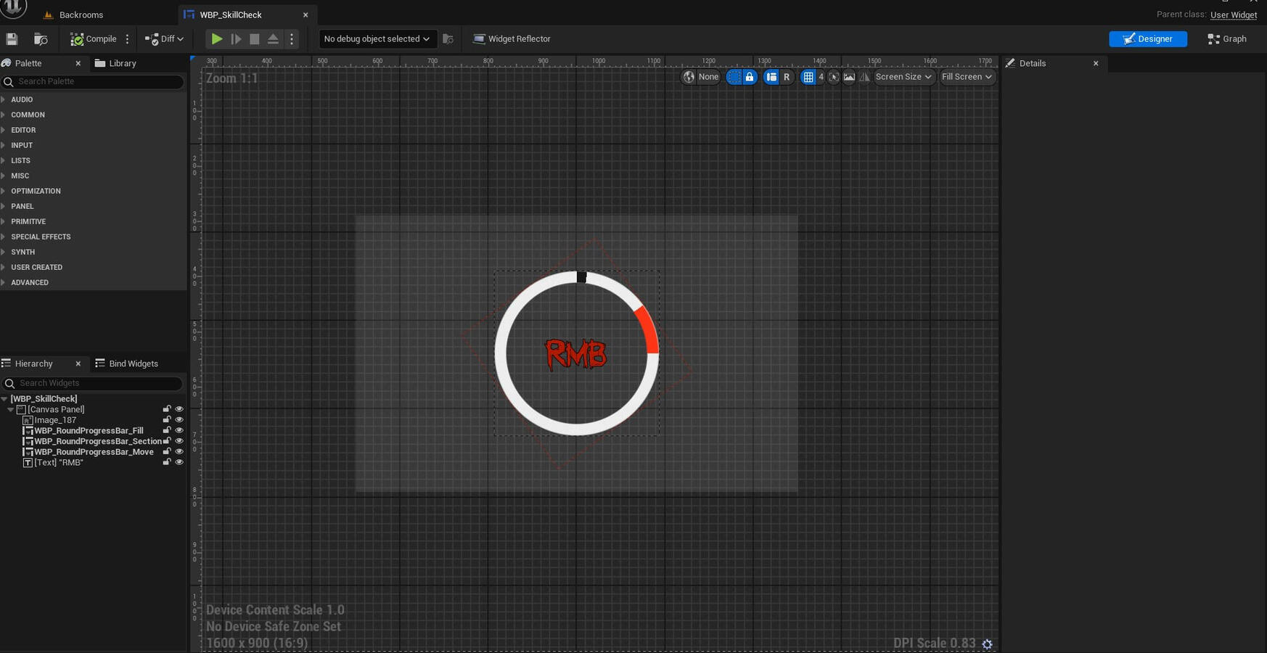Toggle visibility of the RMB text widget
This screenshot has height=653, width=1267.
179,462
